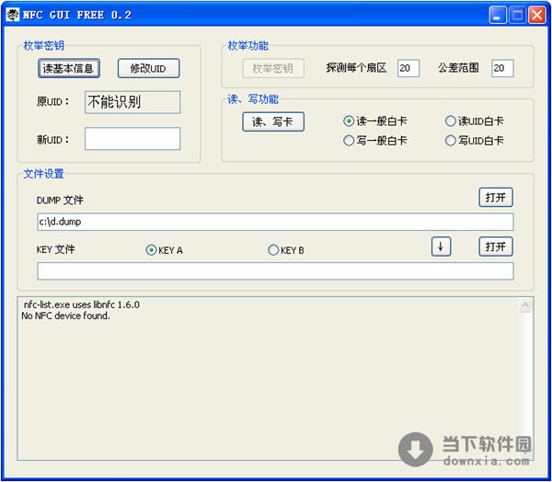Click the NFC GUI app icon in title bar

click(x=13, y=15)
